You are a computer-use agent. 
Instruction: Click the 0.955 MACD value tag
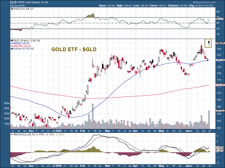(220, 147)
